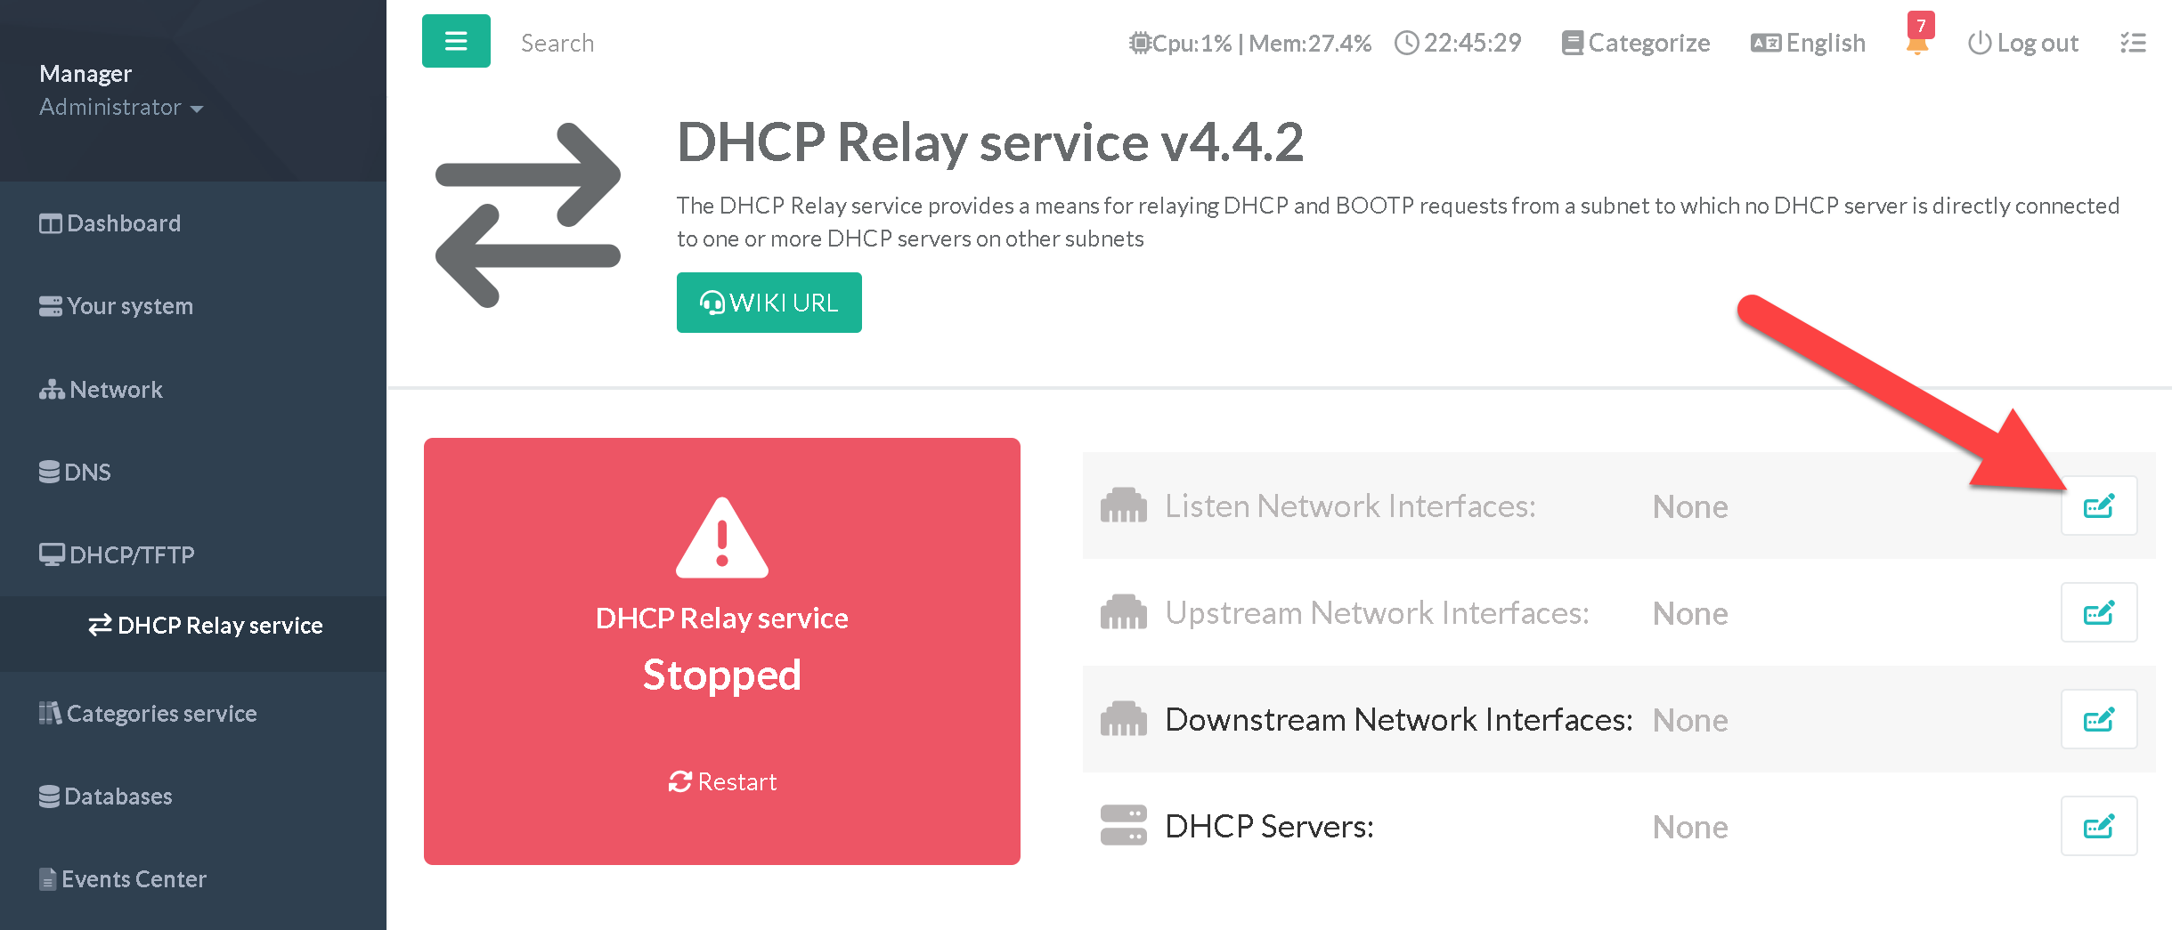
Task: Restart the DHCP Relay service
Action: click(x=722, y=781)
